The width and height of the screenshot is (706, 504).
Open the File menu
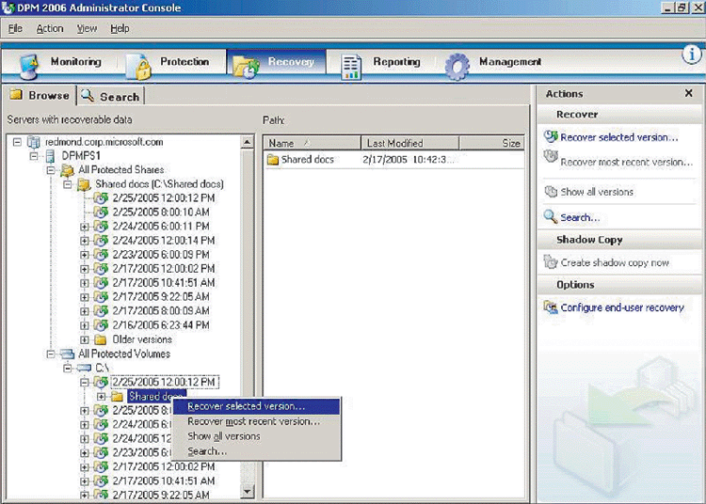(15, 28)
